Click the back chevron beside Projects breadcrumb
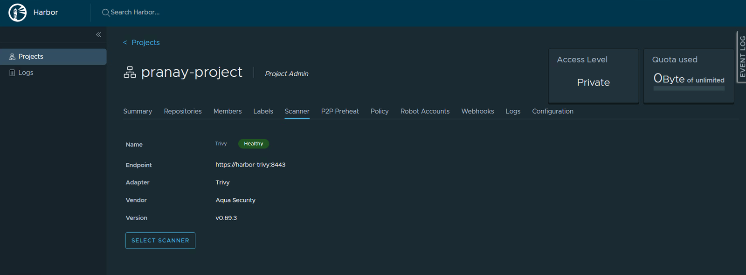The height and width of the screenshot is (275, 746). [x=125, y=42]
